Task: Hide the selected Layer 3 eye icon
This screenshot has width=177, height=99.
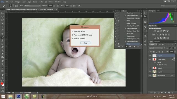Action: (x=150, y=56)
